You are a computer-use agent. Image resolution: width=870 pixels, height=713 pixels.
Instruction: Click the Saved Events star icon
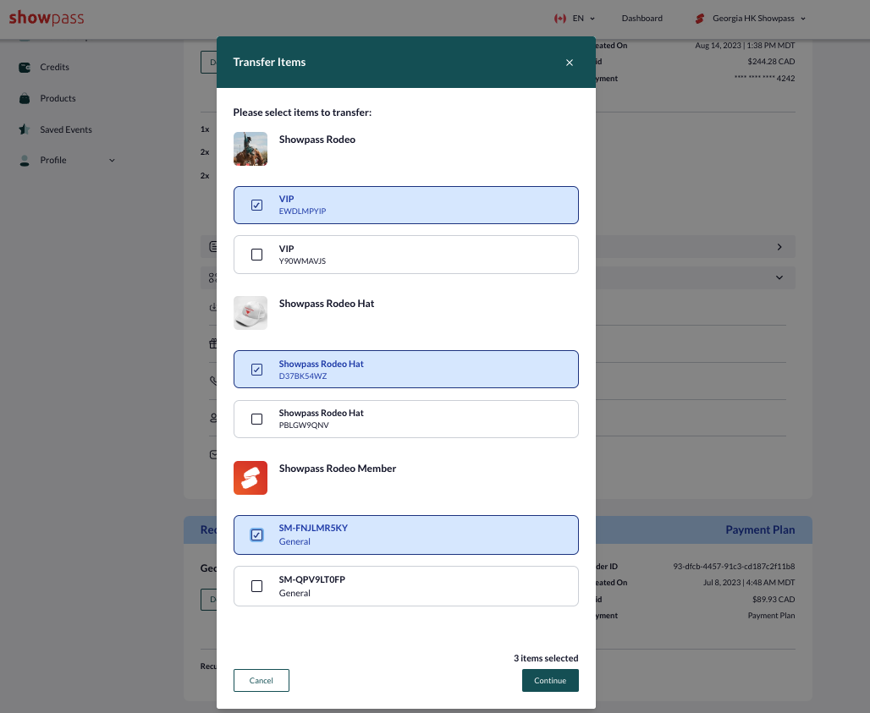25,129
